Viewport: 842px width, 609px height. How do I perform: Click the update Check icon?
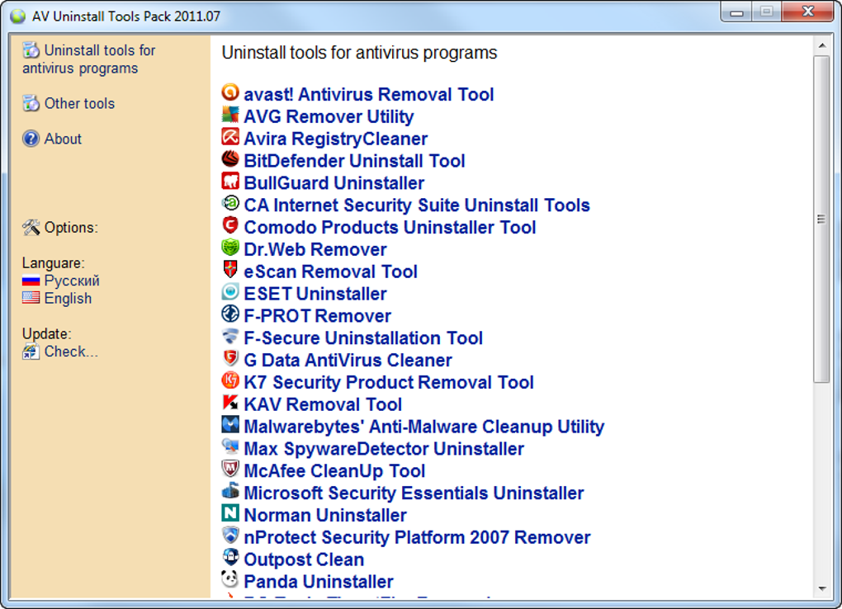(31, 352)
